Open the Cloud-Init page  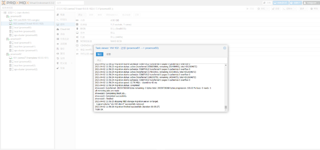(x=65, y=29)
